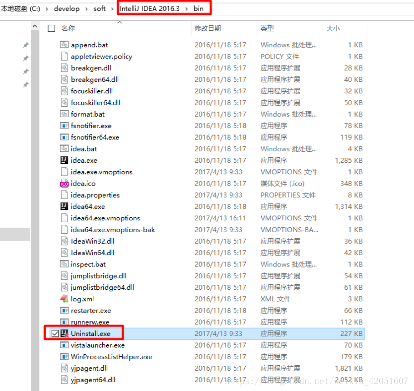Go to IntelliJ IDEA 2016.3 breadcrumb
Screen dimensions: 414x391
[149, 9]
